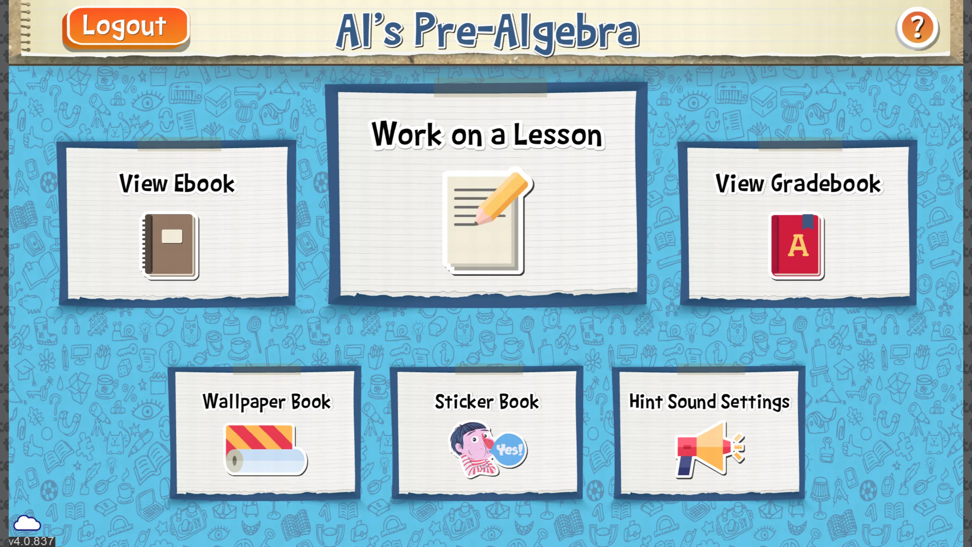The height and width of the screenshot is (547, 972).
Task: Expand the Work on a Lesson panel
Action: tap(486, 193)
